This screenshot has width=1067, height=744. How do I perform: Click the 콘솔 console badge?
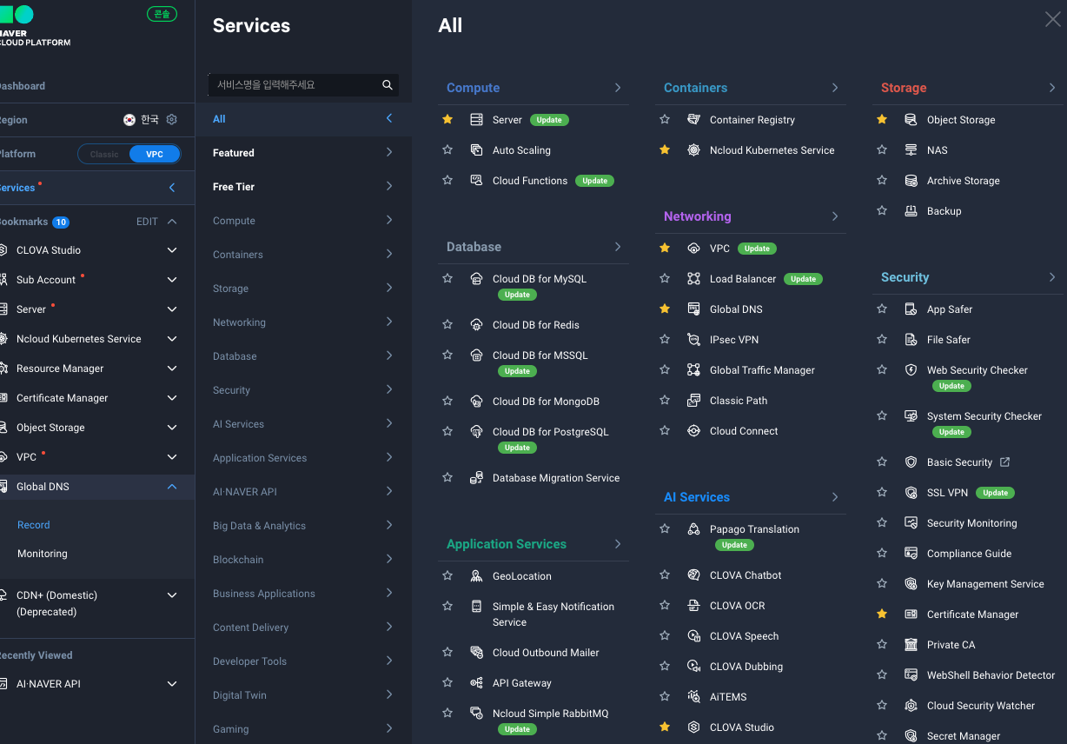162,15
